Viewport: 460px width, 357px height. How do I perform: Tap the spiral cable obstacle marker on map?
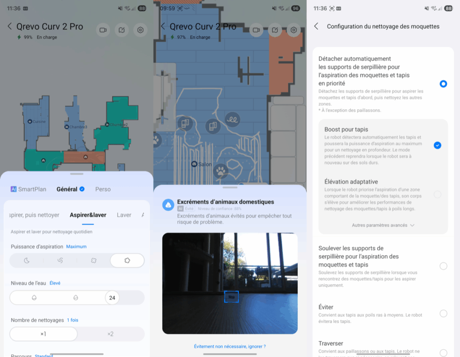point(232,120)
